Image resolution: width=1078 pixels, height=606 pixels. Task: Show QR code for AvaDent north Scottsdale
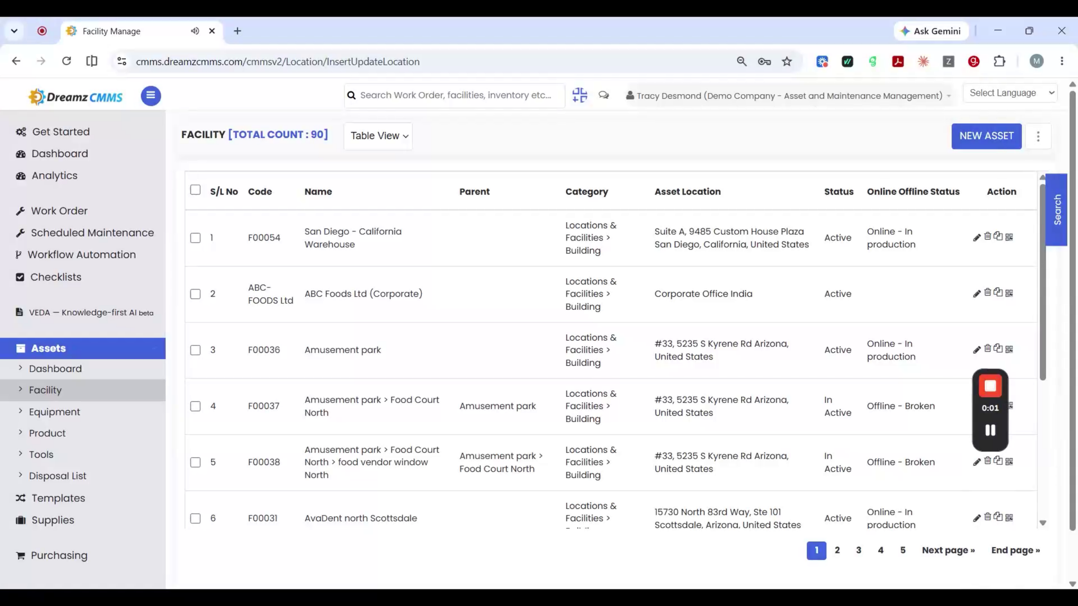(x=1009, y=518)
